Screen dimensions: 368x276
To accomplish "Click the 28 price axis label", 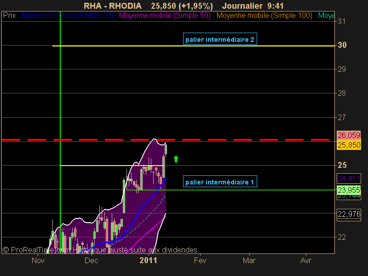I will tap(341, 93).
